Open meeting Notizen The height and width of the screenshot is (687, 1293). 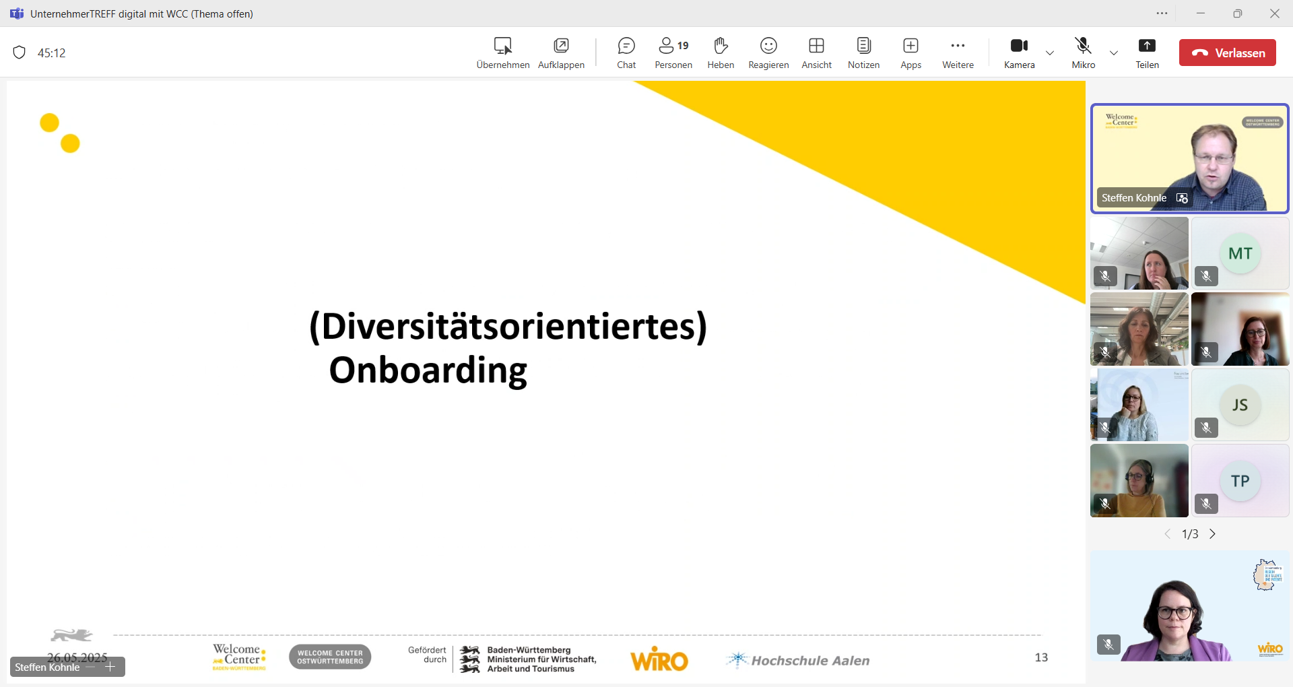coord(863,53)
